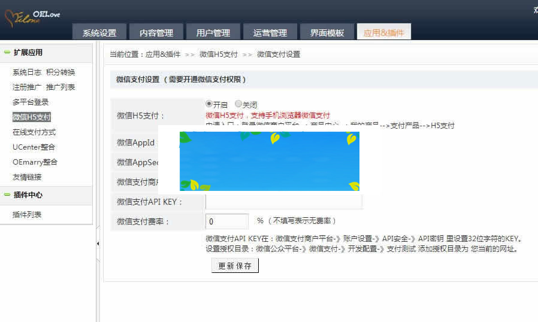538x322 pixels.
Task: Collapse the 扩展应用 section via green icon
Action: tap(7, 53)
